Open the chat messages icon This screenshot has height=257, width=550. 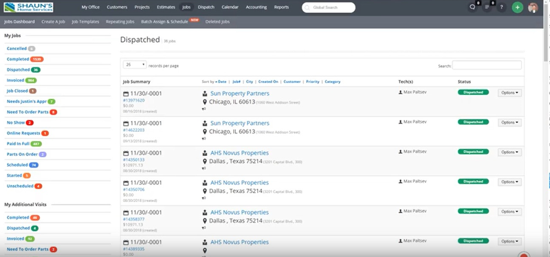[472, 8]
